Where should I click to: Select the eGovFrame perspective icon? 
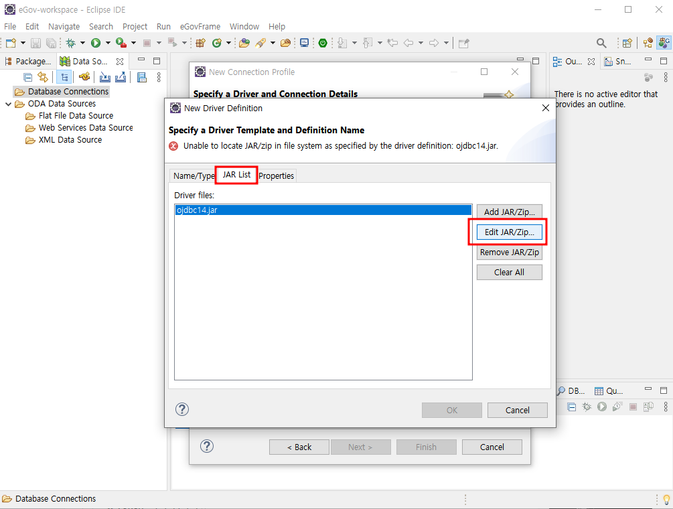click(664, 43)
